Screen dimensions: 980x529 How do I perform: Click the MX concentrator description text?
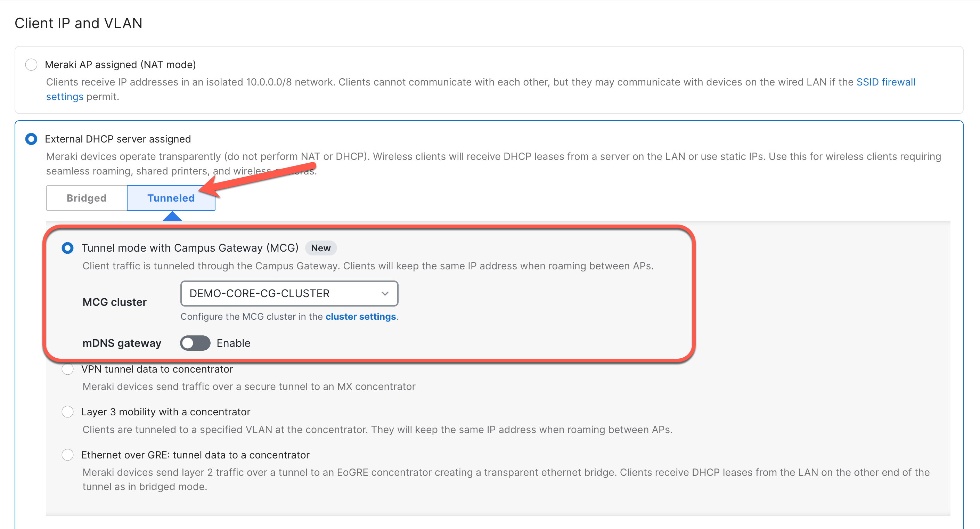249,386
